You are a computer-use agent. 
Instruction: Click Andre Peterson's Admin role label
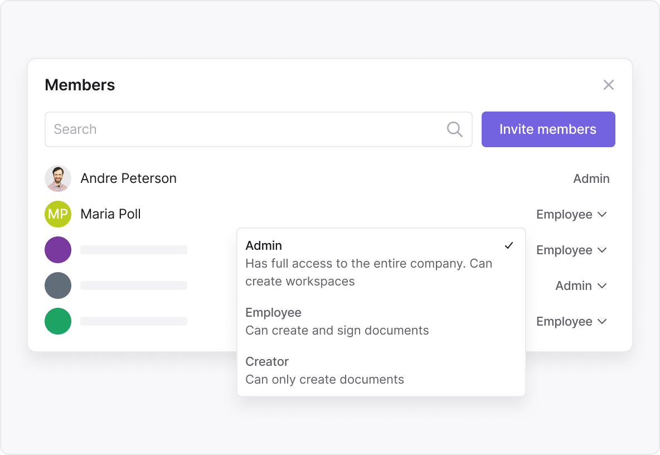tap(591, 179)
